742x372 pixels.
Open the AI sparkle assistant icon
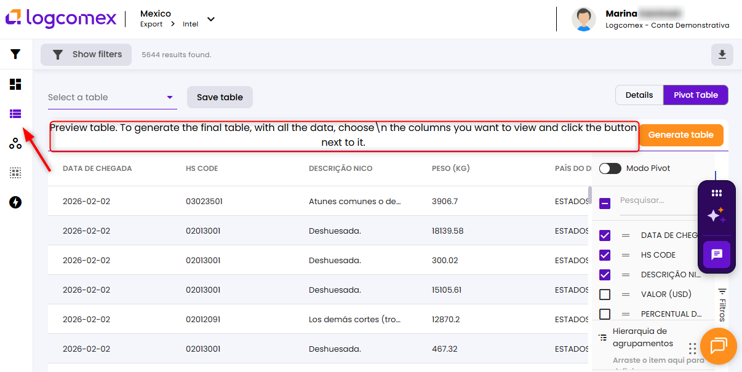pos(716,215)
